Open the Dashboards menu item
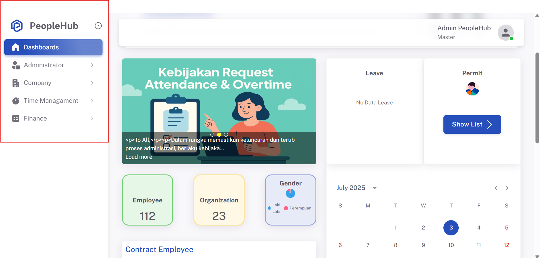The height and width of the screenshot is (258, 540). [53, 47]
